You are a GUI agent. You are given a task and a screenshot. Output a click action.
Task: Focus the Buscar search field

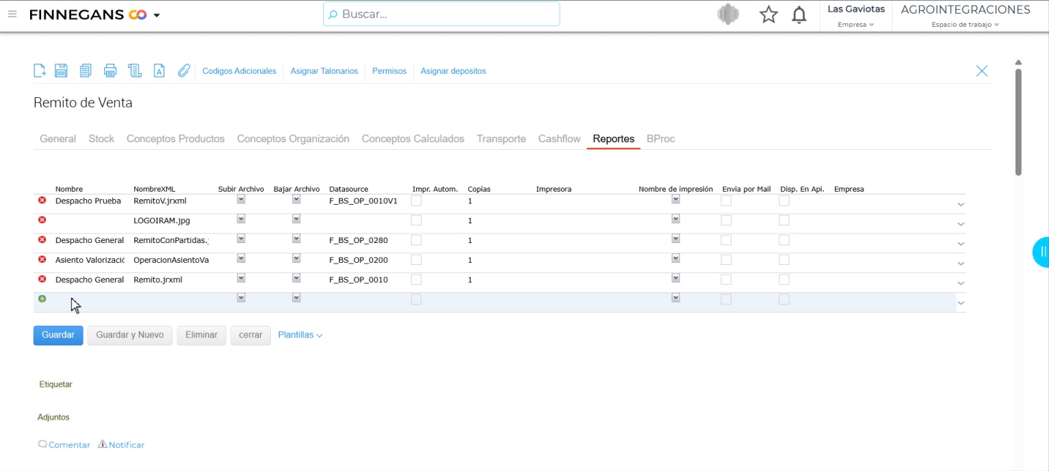tap(441, 14)
